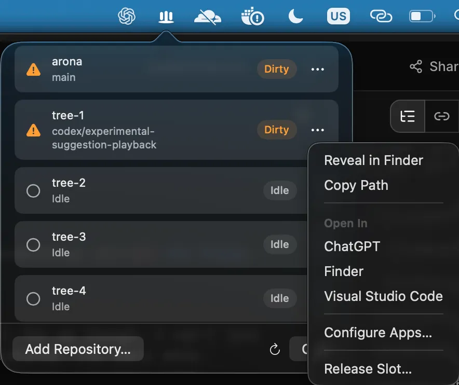Viewport: 459px width, 385px height.
Task: Open the battery status menu bar icon
Action: tap(422, 16)
